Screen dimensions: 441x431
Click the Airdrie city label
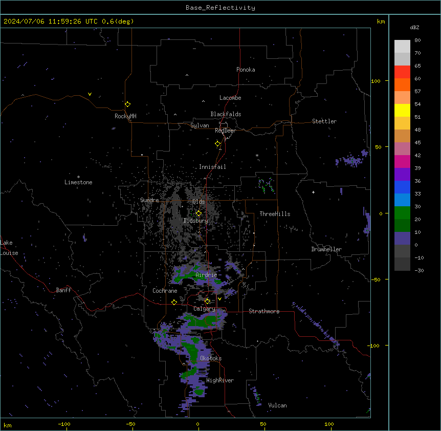point(206,275)
